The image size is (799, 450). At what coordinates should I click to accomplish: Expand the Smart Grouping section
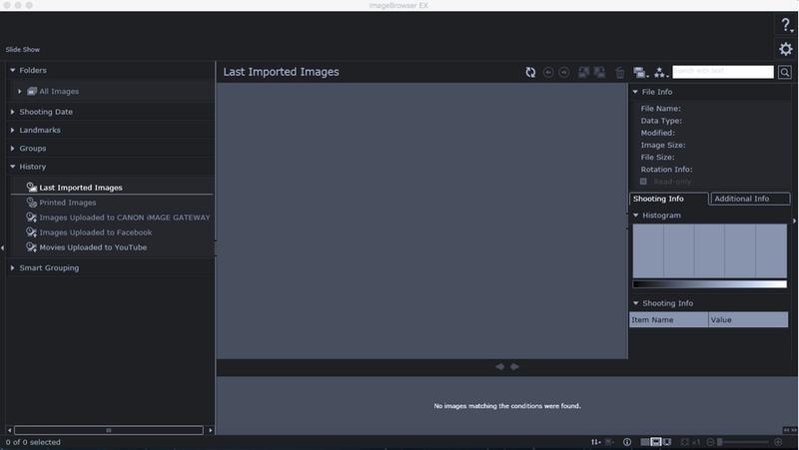point(13,267)
